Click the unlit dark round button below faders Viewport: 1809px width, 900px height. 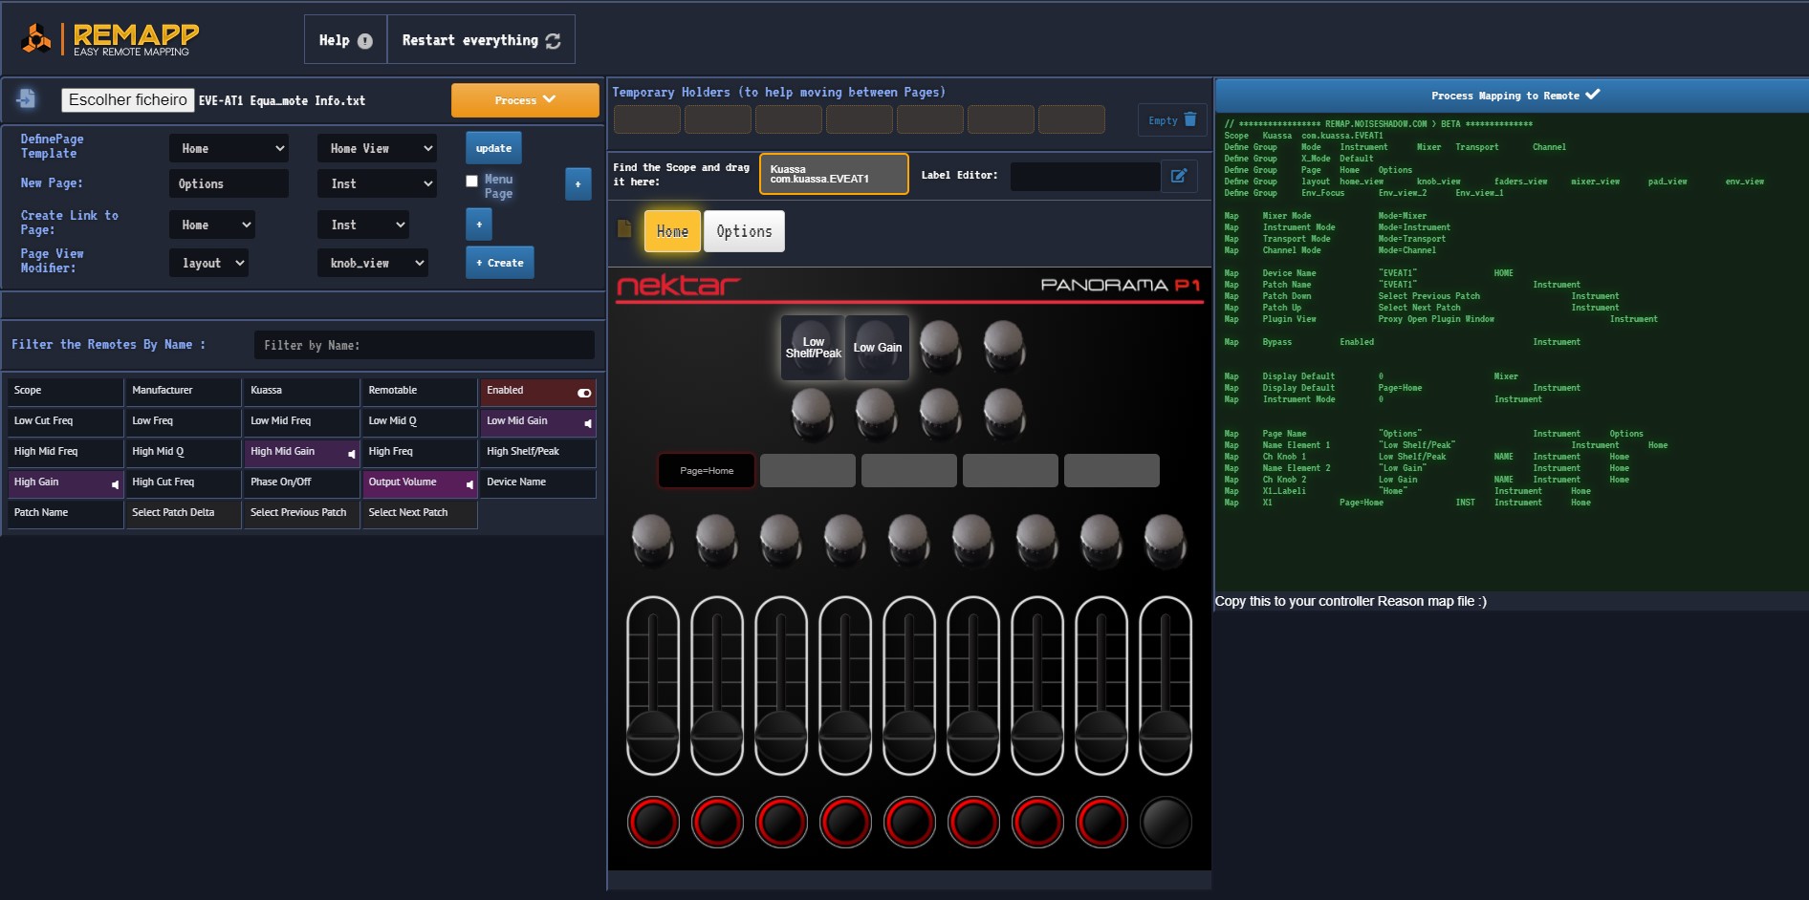pyautogui.click(x=1166, y=822)
